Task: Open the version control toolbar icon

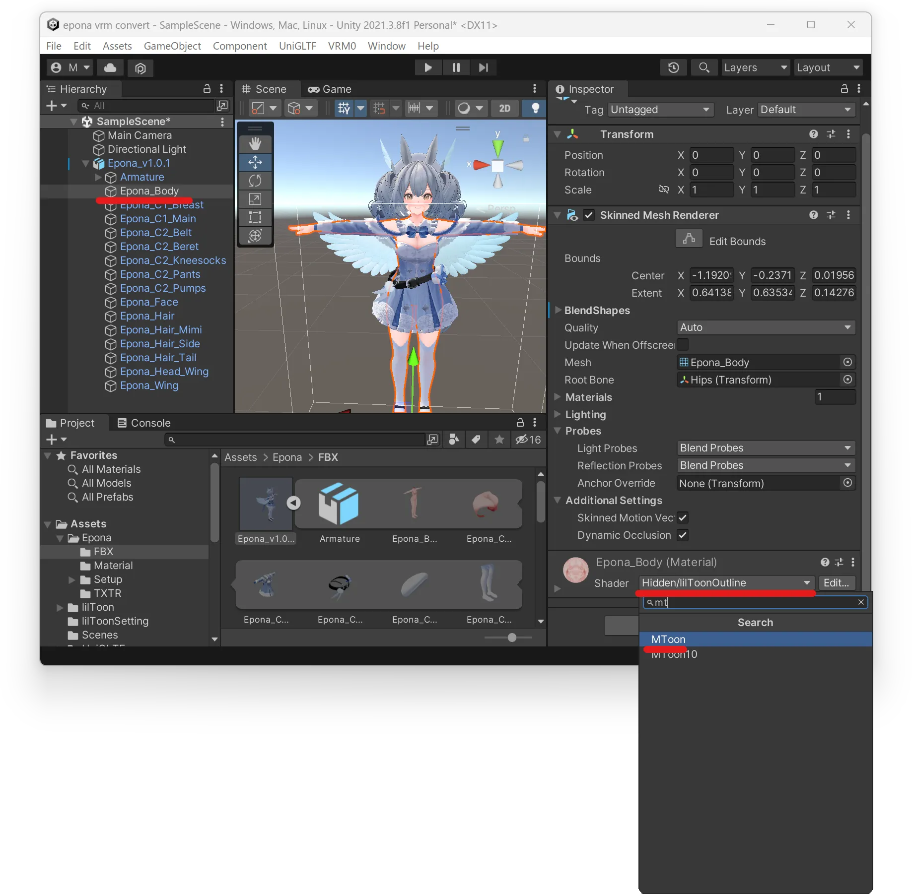Action: pos(140,67)
